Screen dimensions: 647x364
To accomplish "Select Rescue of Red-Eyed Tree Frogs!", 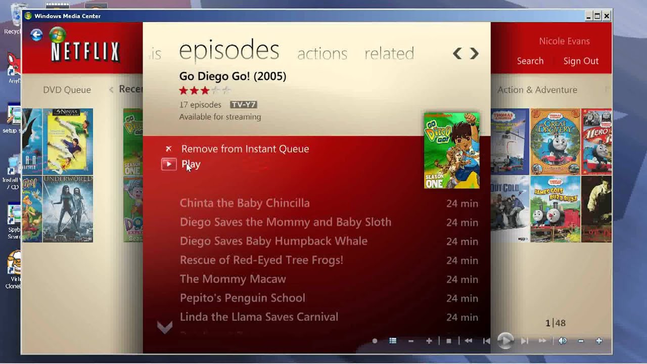I will click(261, 260).
